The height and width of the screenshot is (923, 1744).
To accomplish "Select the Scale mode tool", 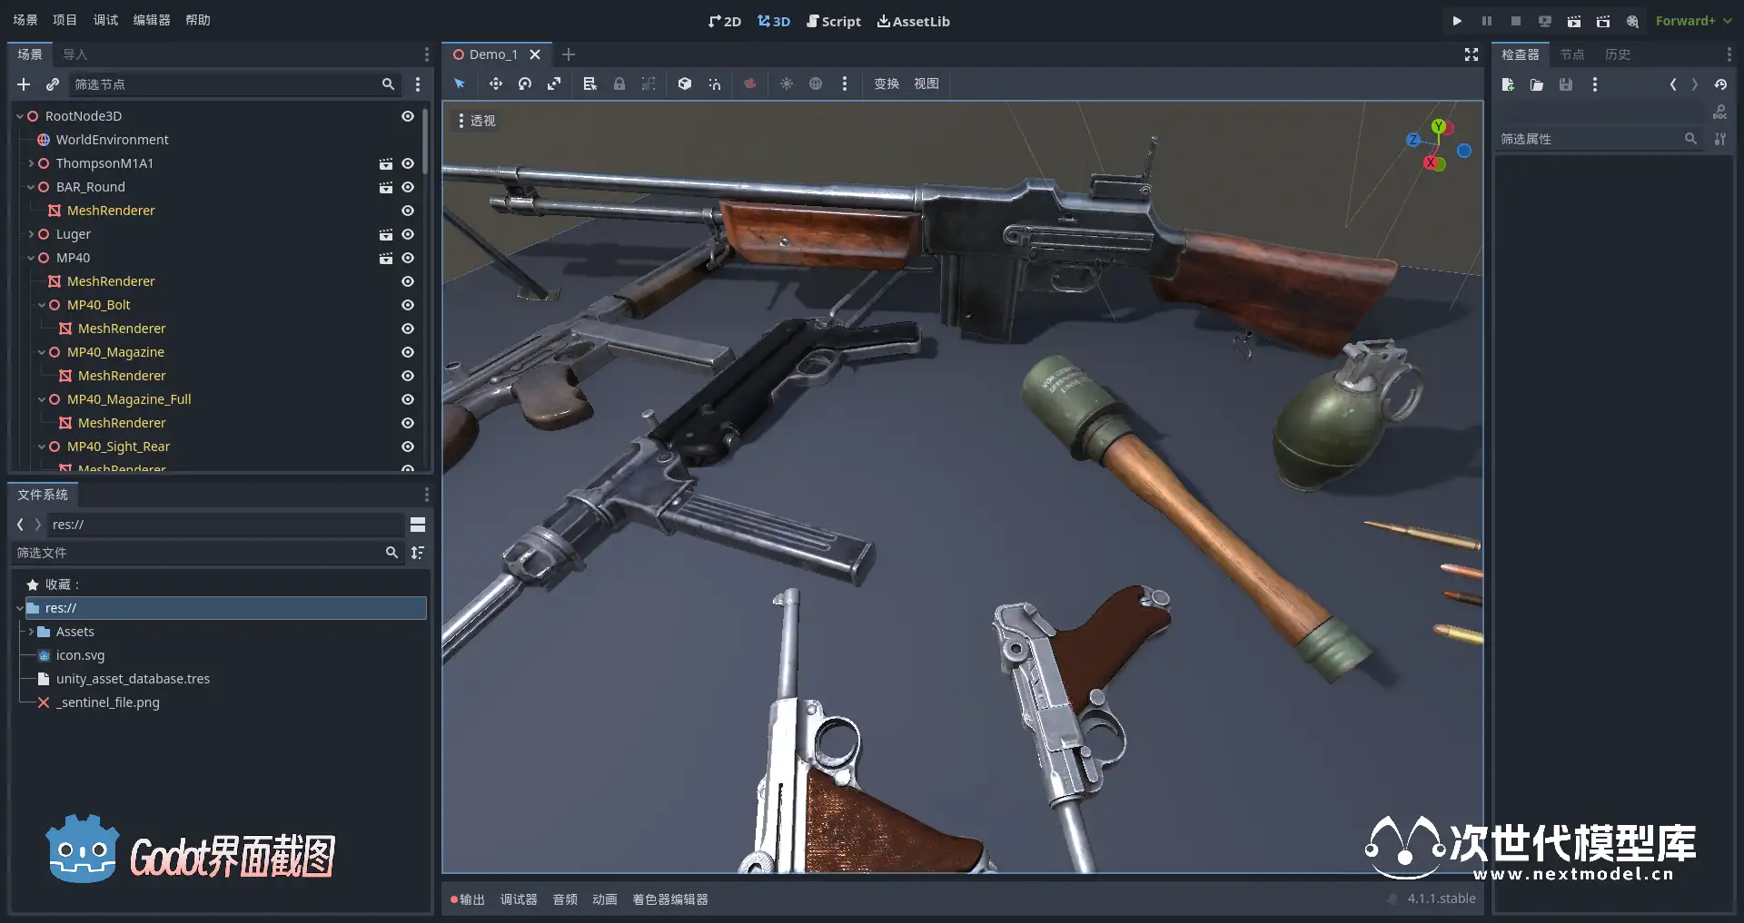I will pyautogui.click(x=554, y=83).
